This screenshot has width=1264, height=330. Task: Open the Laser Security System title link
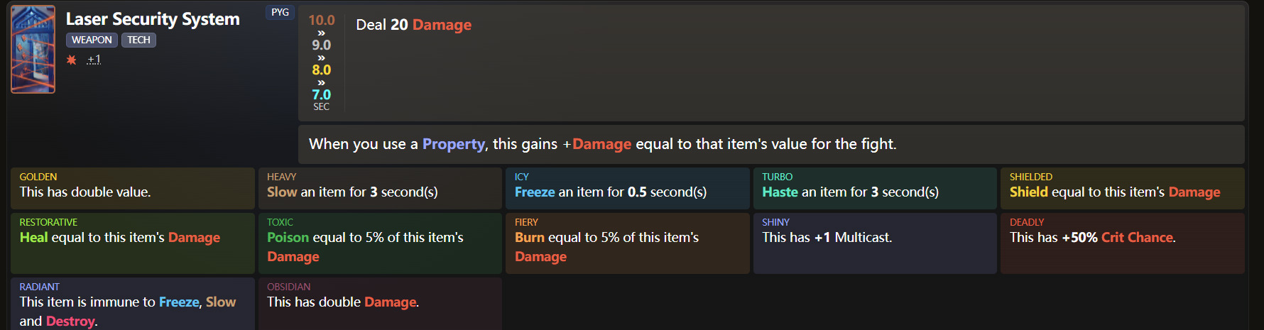pos(153,19)
